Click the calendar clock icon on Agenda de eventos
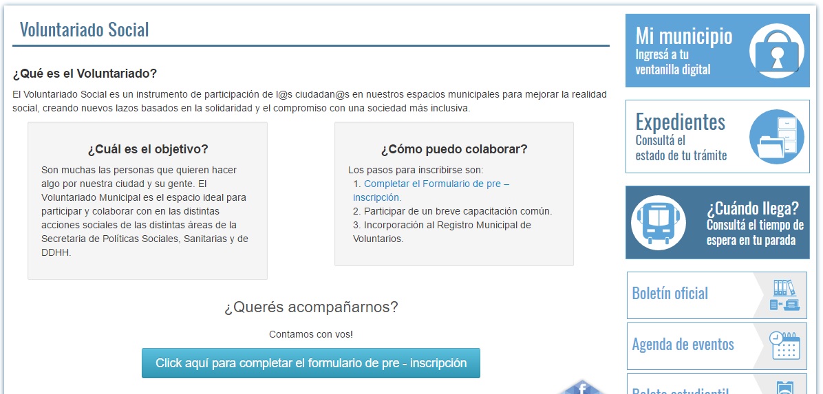The image size is (823, 394). [784, 345]
